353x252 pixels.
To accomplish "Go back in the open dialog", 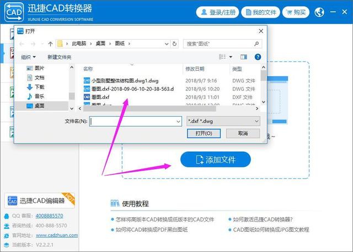I will click(x=22, y=44).
